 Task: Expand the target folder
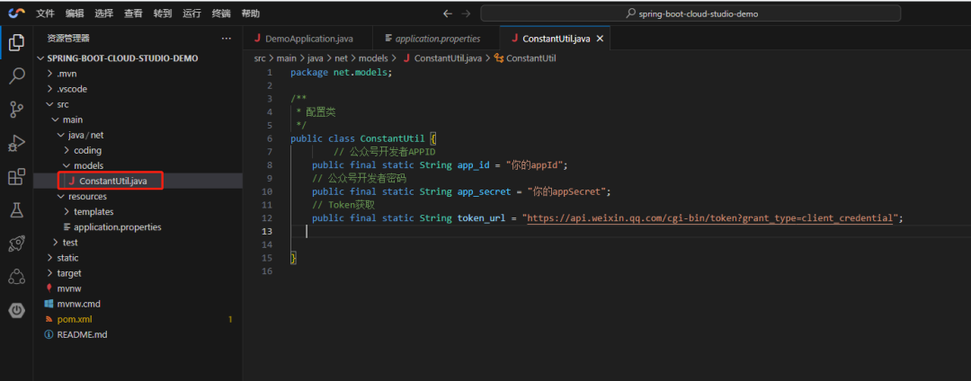[x=138, y=273]
